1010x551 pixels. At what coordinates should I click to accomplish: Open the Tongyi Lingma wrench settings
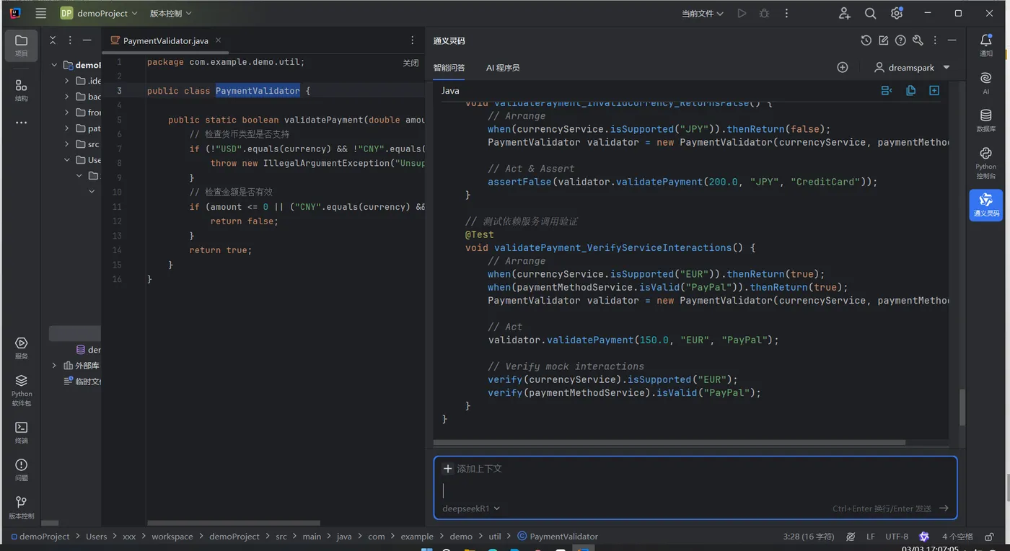(918, 41)
